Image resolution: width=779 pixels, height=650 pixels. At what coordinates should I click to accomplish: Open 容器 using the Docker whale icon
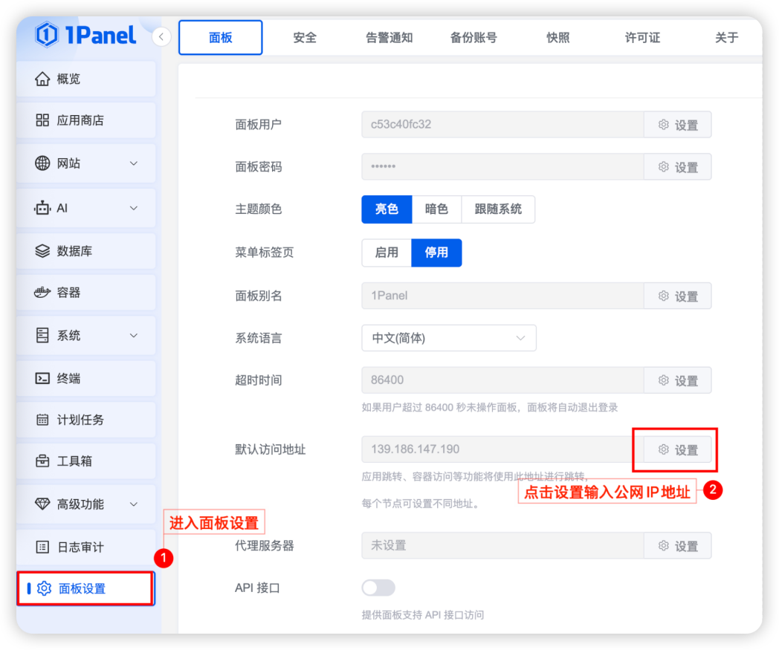click(x=42, y=293)
